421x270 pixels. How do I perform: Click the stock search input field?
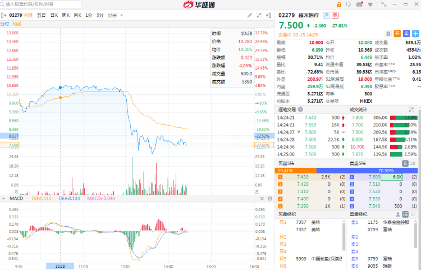coord(42,4)
